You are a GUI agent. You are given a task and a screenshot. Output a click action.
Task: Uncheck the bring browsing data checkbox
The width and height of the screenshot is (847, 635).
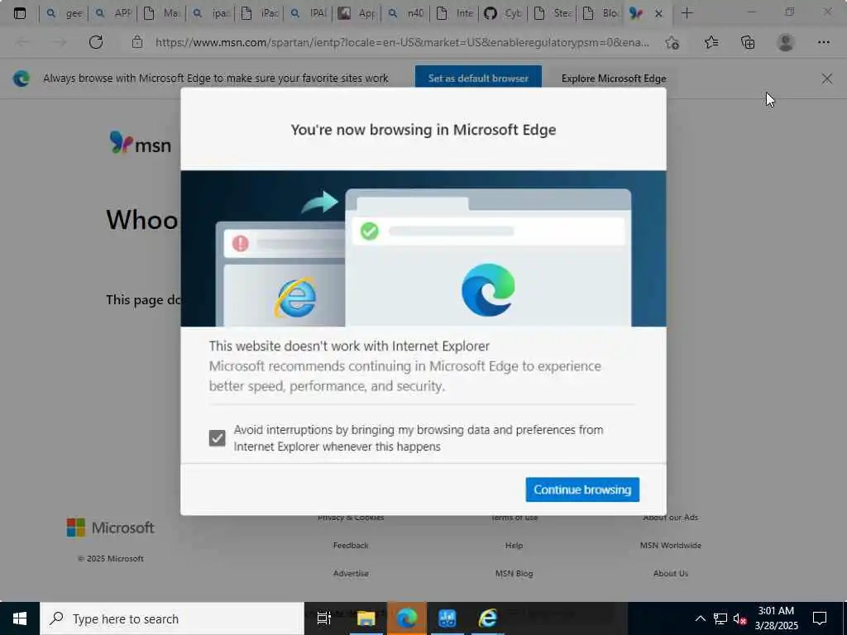(x=218, y=438)
